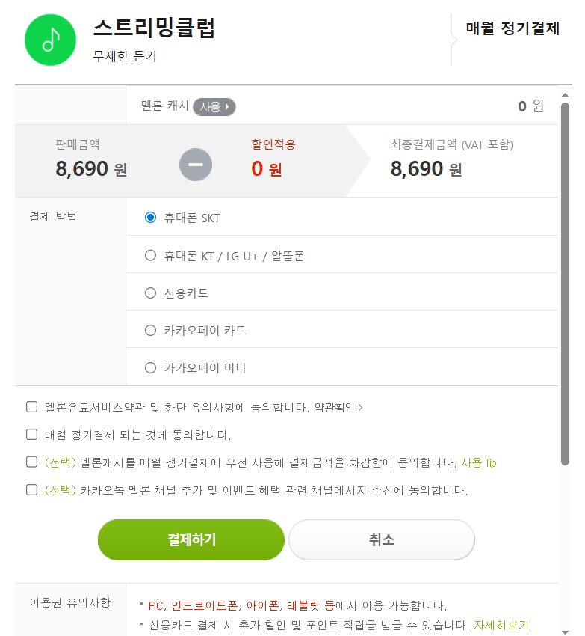Click the vertical scrollbar thumb

pyautogui.click(x=565, y=284)
